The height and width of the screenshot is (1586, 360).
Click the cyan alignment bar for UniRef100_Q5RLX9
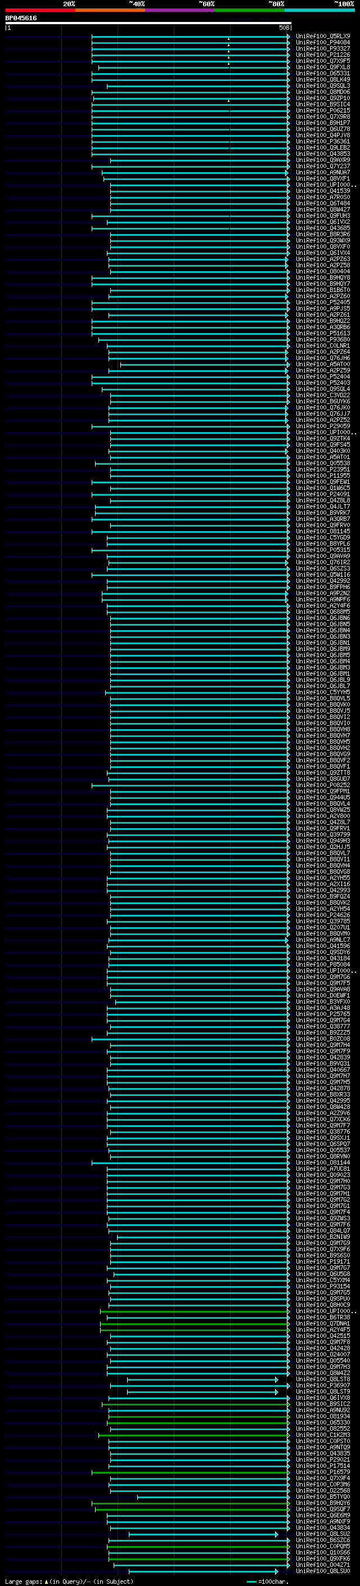(191, 37)
